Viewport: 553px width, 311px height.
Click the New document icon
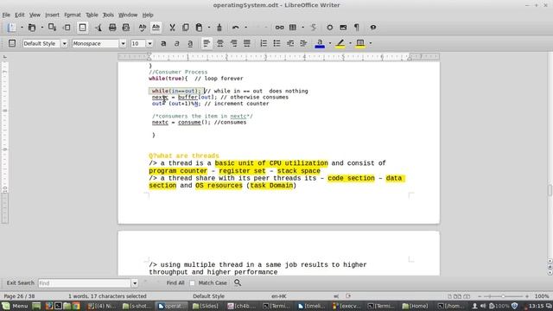point(11,28)
